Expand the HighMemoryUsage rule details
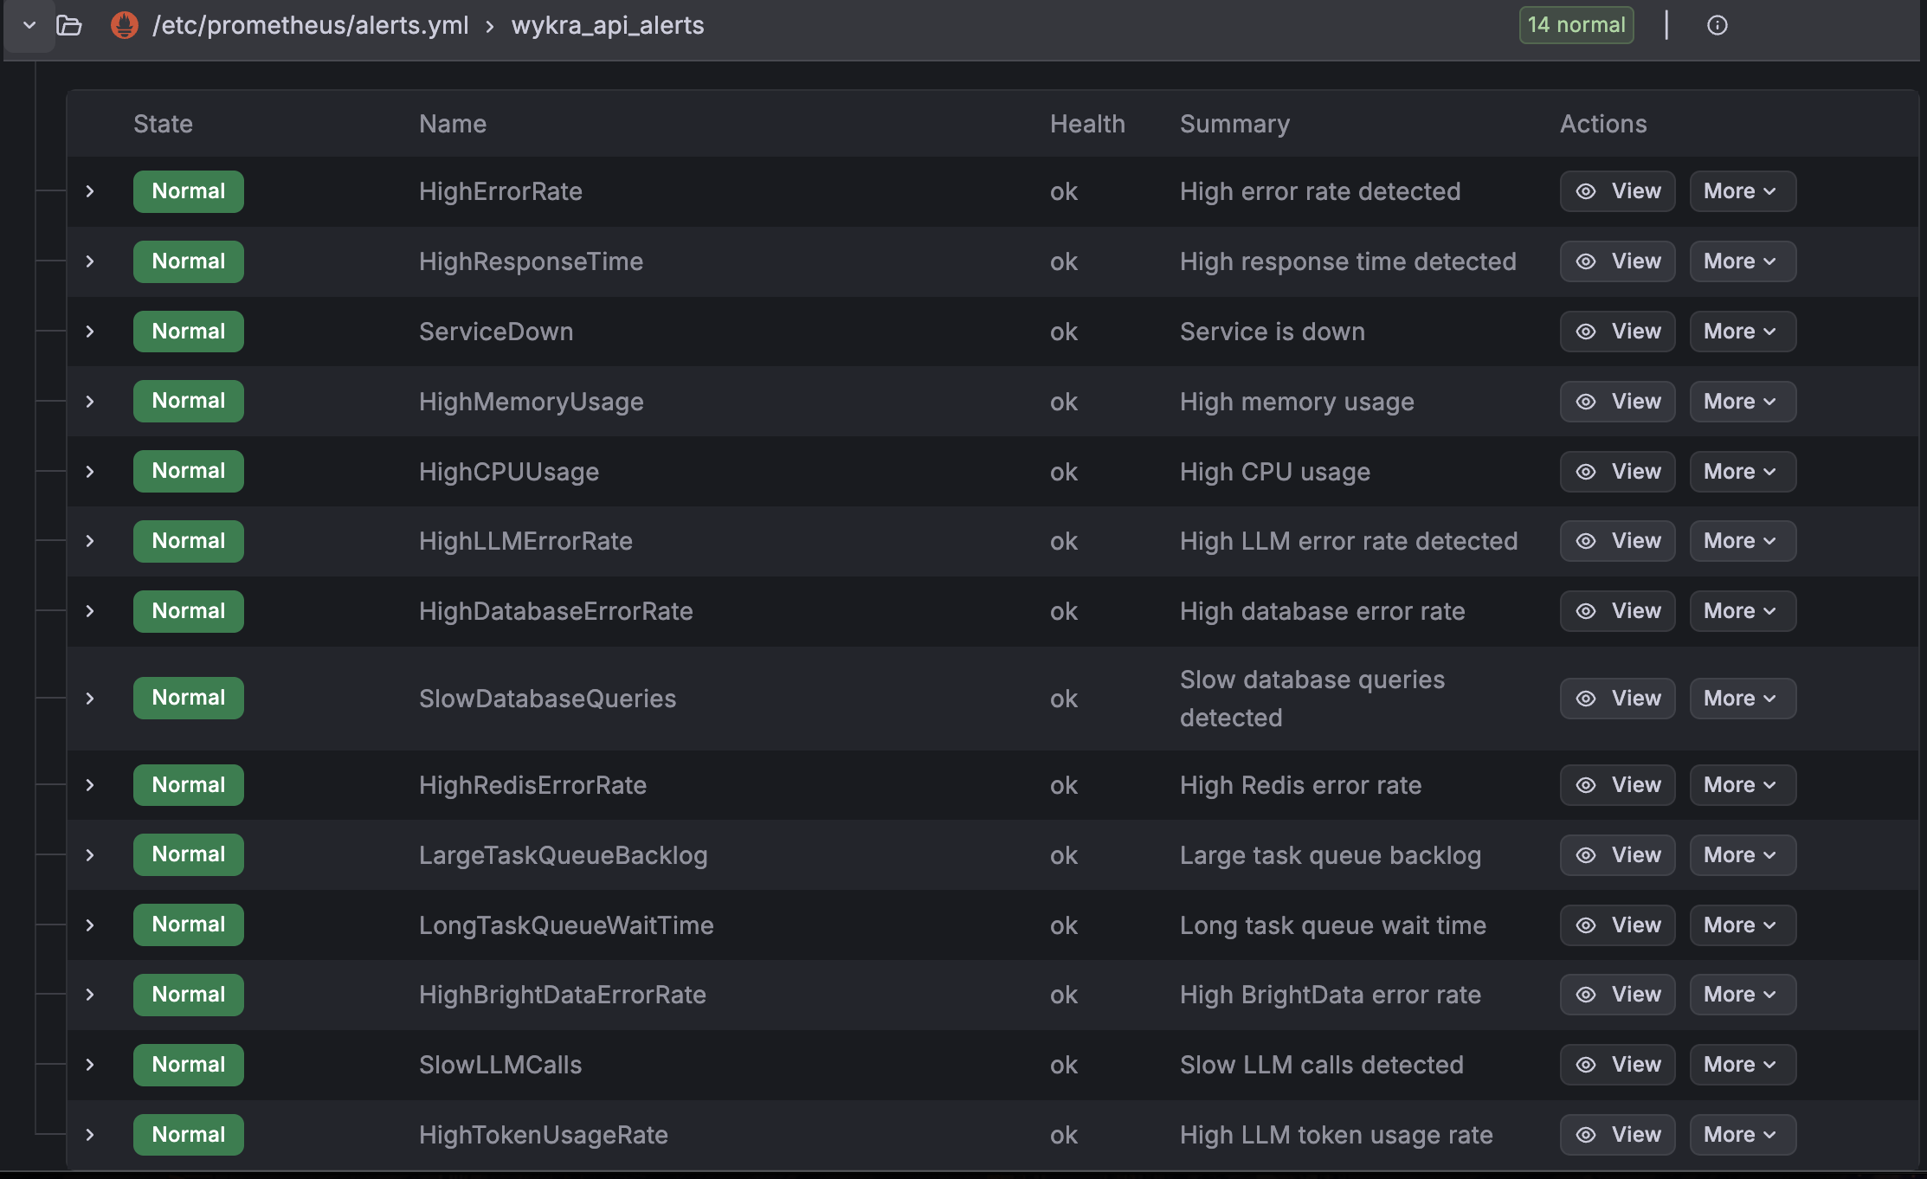This screenshot has width=1927, height=1179. tap(90, 402)
